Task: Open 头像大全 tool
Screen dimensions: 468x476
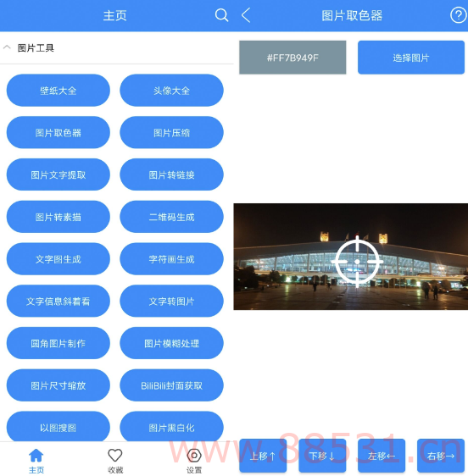Action: 171,90
